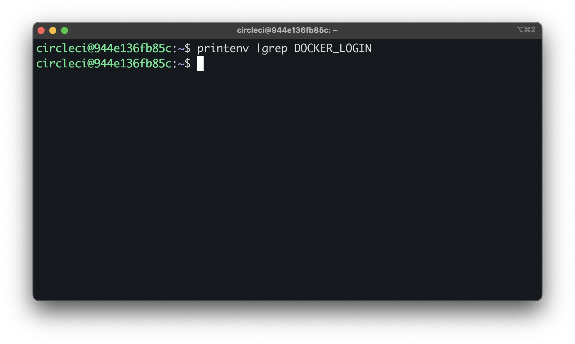Click the green fullscreen button
Image resolution: width=575 pixels, height=344 pixels.
(65, 30)
